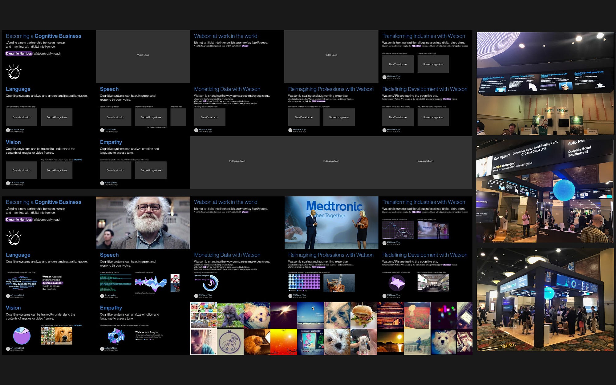
Task: Select the Data Visualization box under wireframe Vision
Action: (x=22, y=170)
